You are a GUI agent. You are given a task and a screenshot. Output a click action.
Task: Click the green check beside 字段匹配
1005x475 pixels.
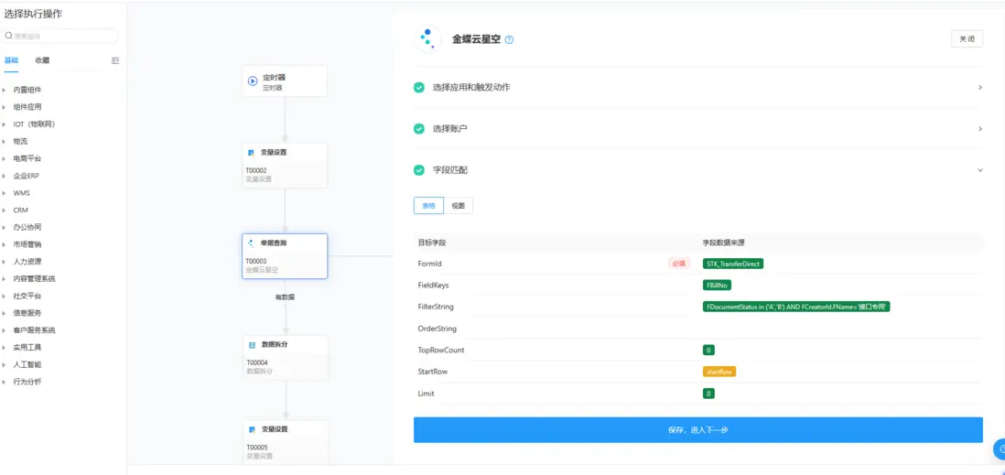tap(419, 170)
